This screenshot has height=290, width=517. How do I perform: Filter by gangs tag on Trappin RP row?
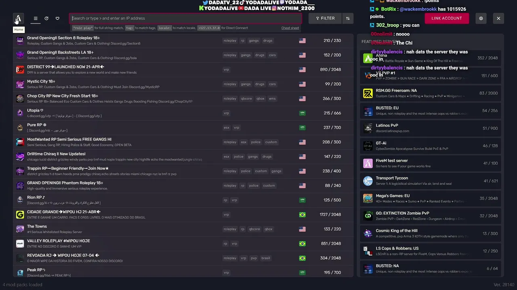click(x=277, y=171)
